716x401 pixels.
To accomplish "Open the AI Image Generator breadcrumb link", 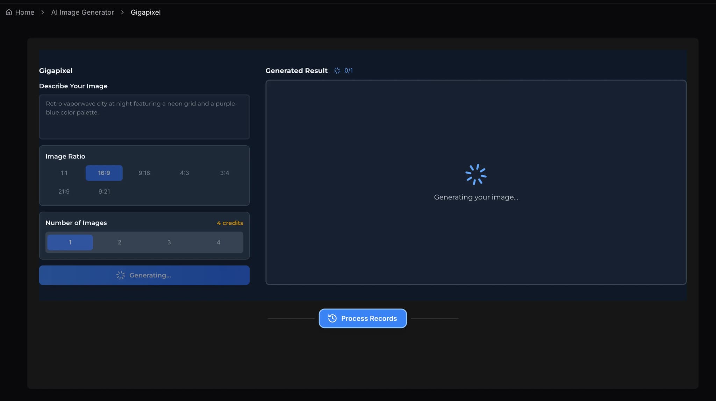I will click(82, 12).
